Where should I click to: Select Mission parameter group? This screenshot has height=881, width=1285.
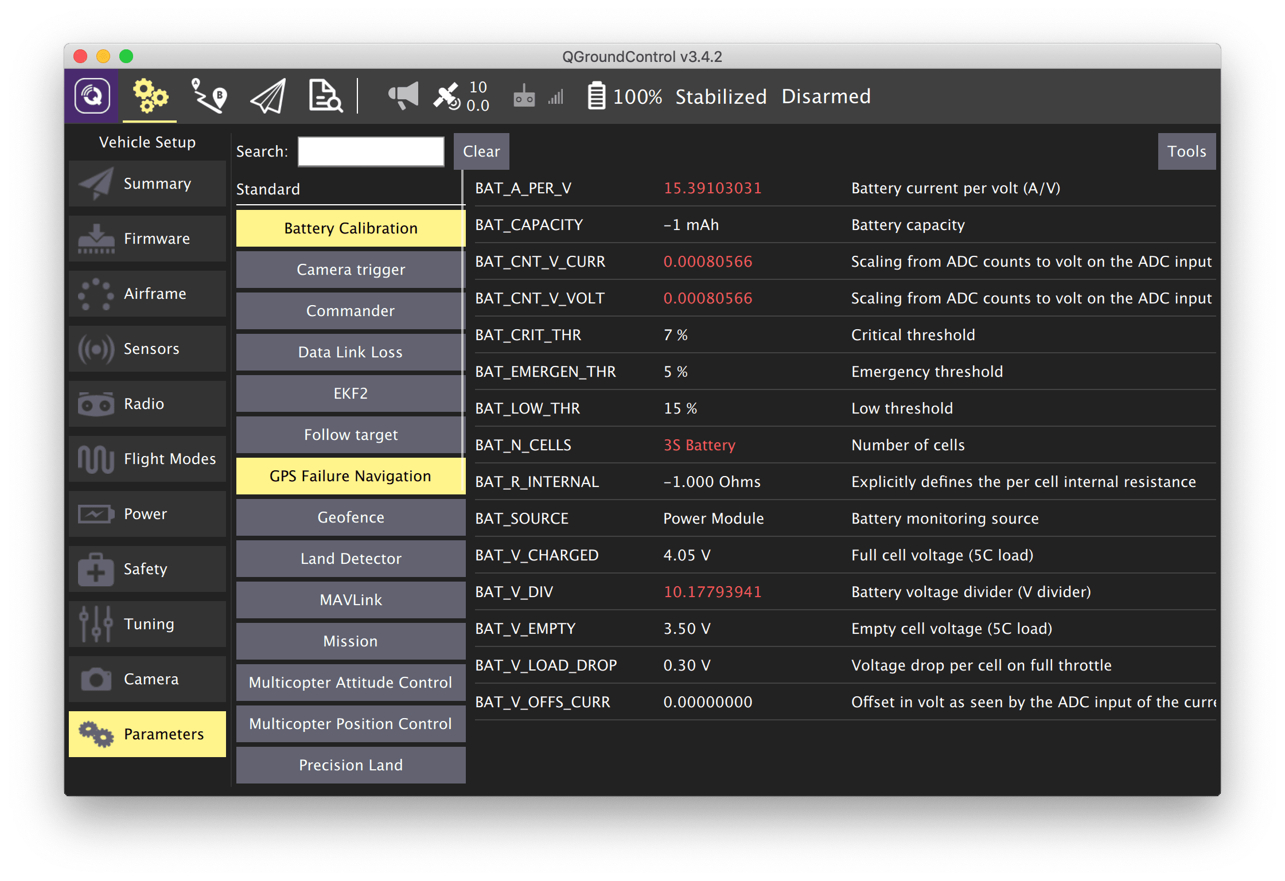pyautogui.click(x=351, y=641)
